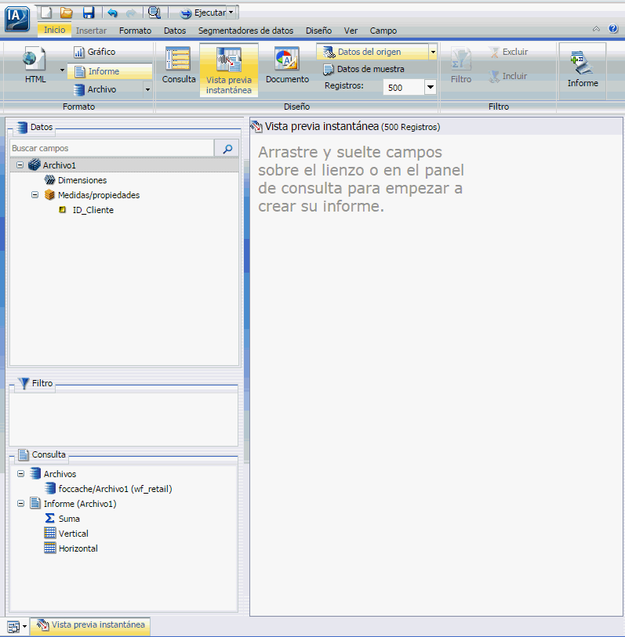Screen dimensions: 625x637
Task: Undo the last action
Action: tap(112, 13)
